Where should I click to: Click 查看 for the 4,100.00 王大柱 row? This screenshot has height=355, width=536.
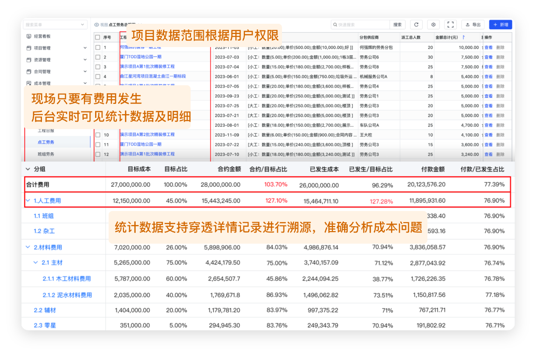click(x=488, y=135)
